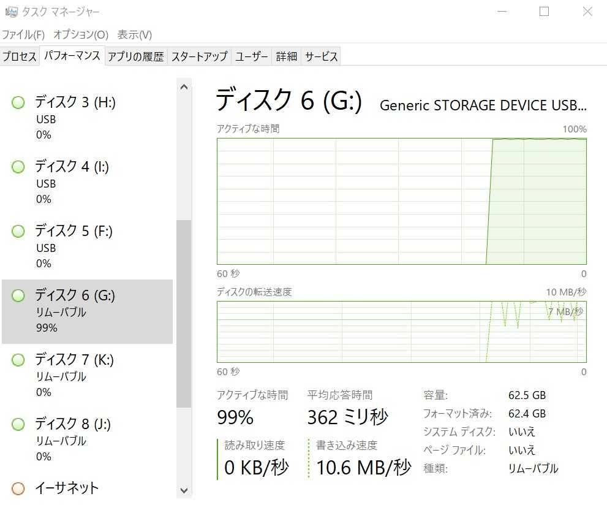Image resolution: width=607 pixels, height=510 pixels.
Task: Click the green circle icon for ディスク 7 (K:)
Action: coord(18,360)
